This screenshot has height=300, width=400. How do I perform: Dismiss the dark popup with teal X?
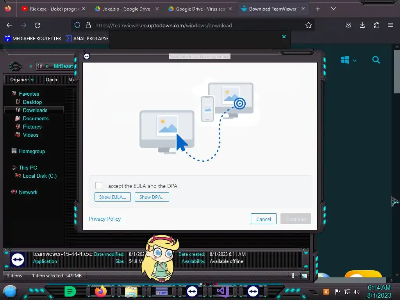[284, 37]
